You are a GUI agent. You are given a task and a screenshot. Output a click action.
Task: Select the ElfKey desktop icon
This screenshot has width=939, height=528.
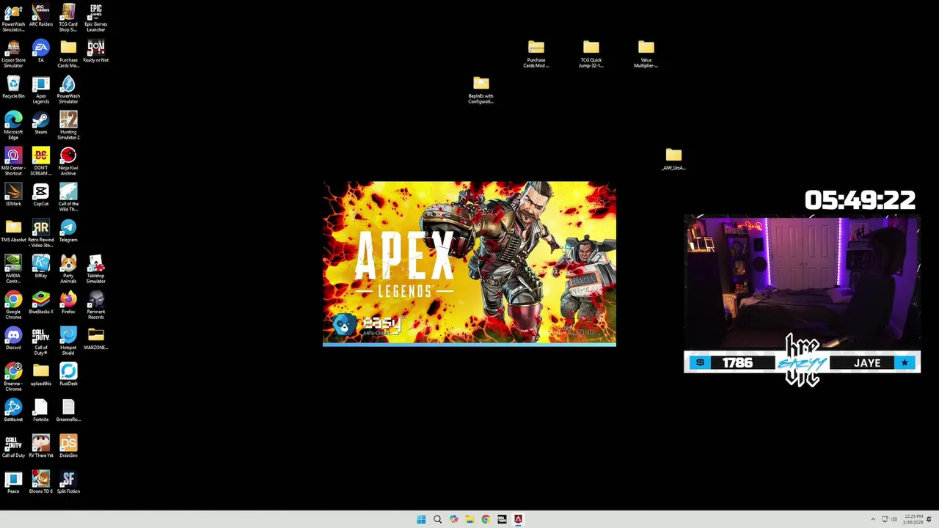pyautogui.click(x=41, y=267)
